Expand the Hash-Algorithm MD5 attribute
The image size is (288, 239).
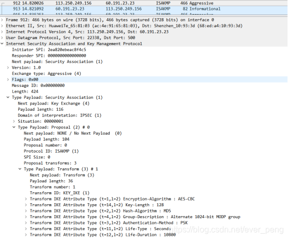click(26, 211)
